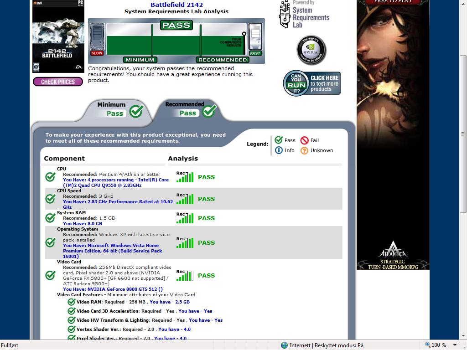Click the Component column heading

64,158
